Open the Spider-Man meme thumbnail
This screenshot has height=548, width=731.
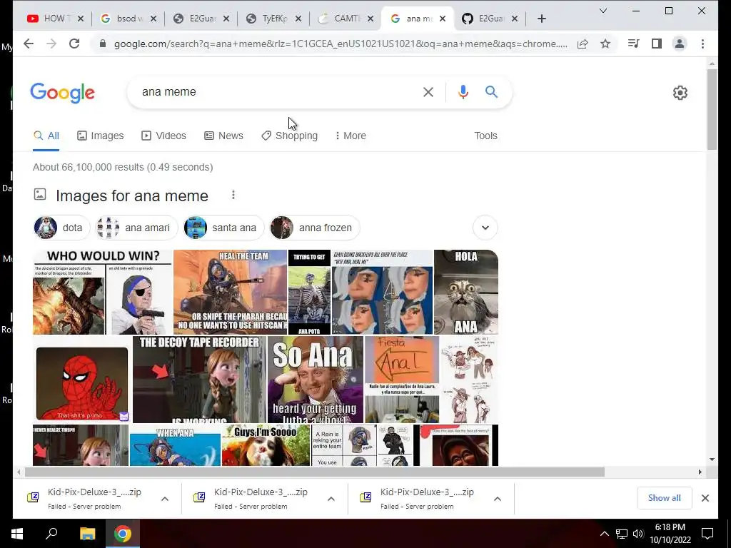[x=82, y=383]
